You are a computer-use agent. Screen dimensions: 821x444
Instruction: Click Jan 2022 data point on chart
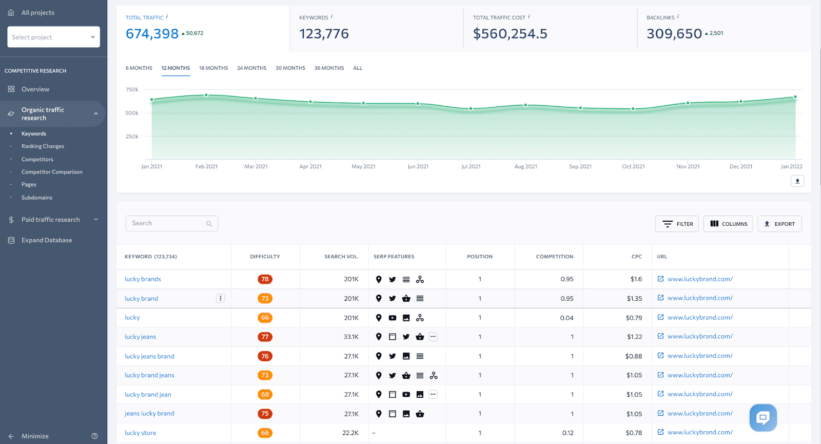[x=795, y=97]
